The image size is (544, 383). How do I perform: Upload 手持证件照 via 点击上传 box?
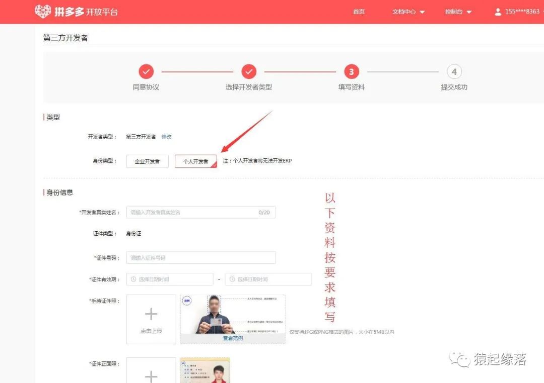pos(151,319)
